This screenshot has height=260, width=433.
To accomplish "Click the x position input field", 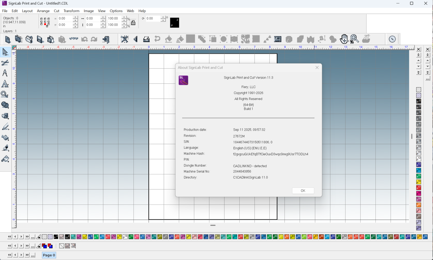I will [x=65, y=18].
